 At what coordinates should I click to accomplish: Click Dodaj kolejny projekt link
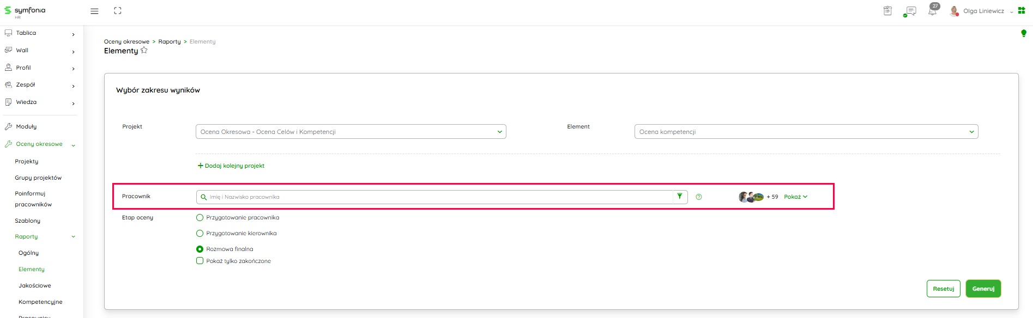point(231,166)
